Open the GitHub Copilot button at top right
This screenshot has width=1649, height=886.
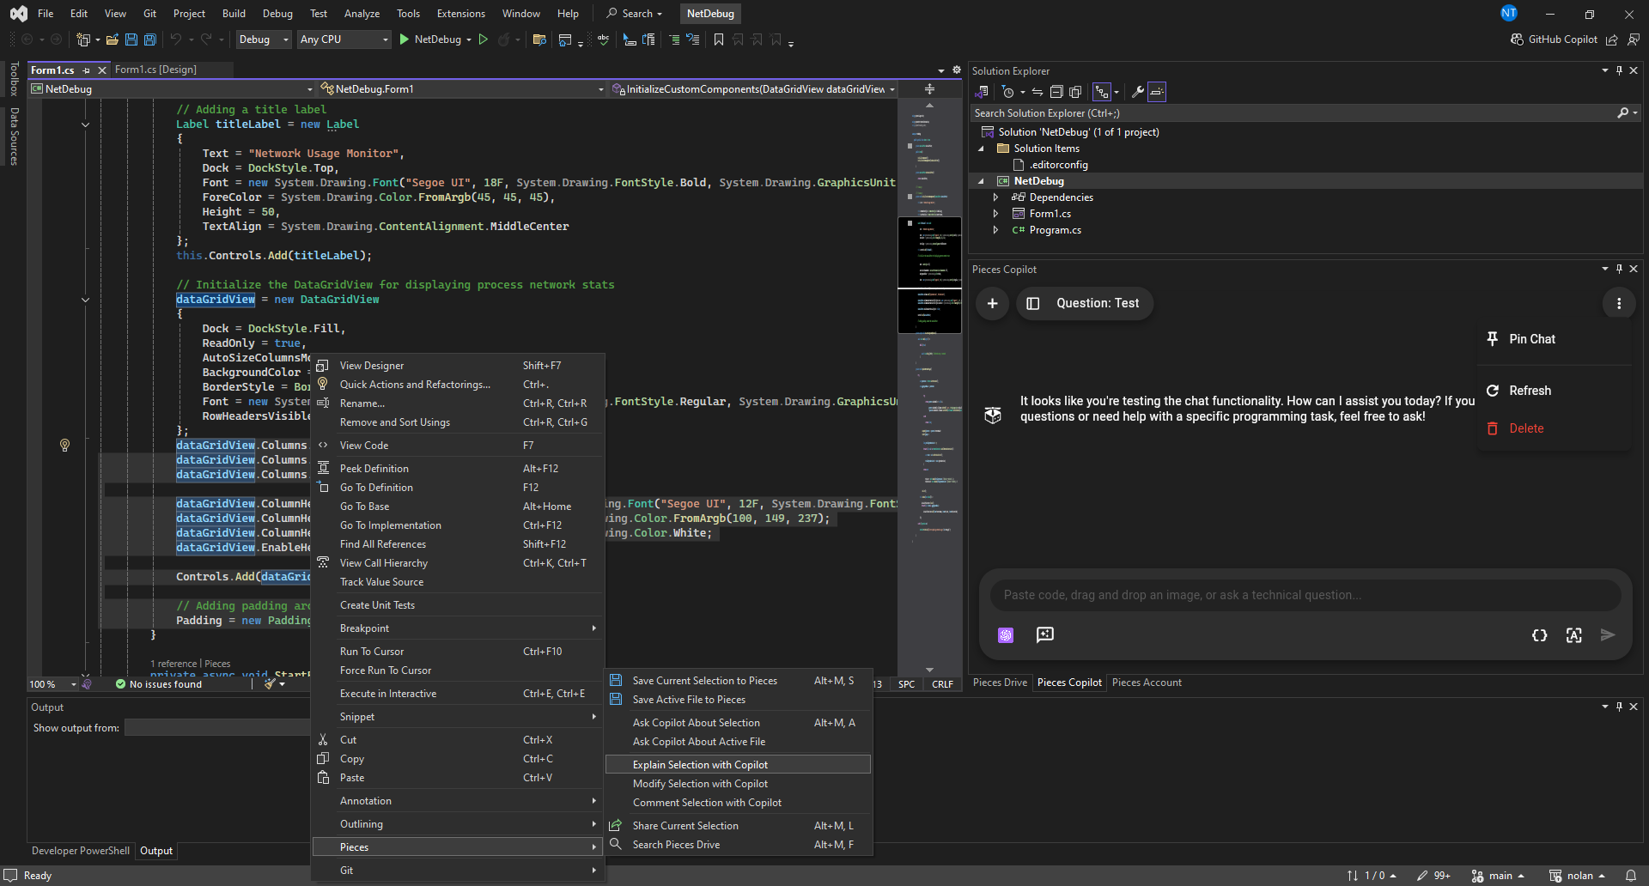(1555, 39)
